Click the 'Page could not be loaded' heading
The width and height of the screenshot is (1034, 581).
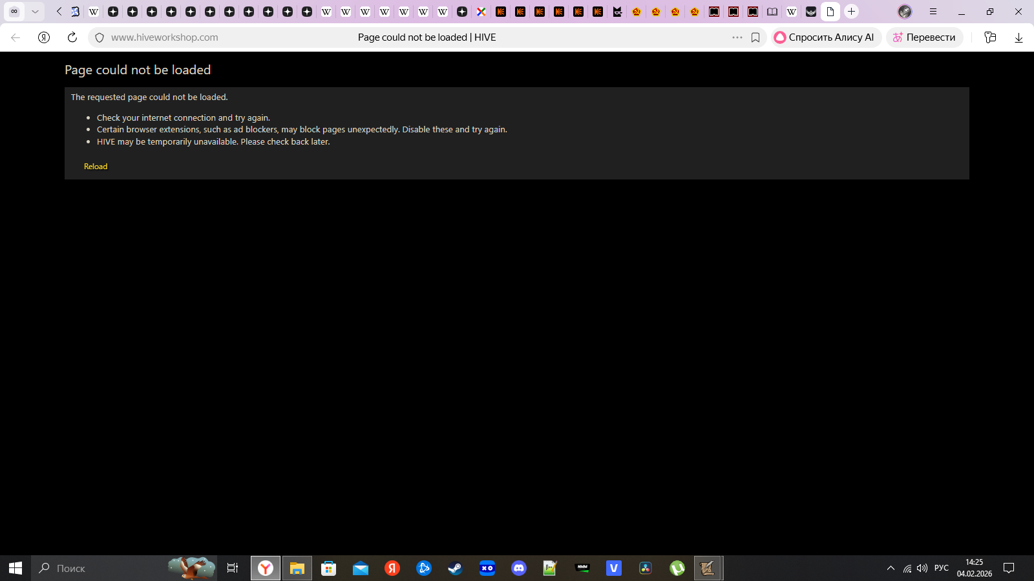pos(138,70)
